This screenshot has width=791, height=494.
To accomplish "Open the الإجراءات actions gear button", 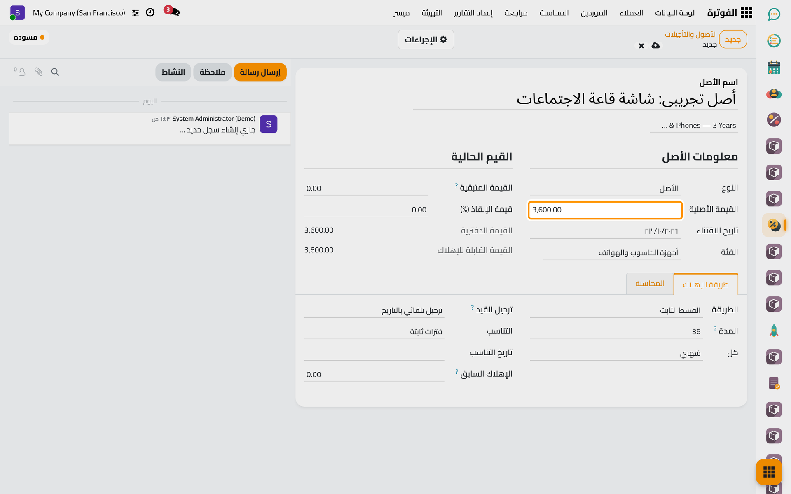I will 426,40.
